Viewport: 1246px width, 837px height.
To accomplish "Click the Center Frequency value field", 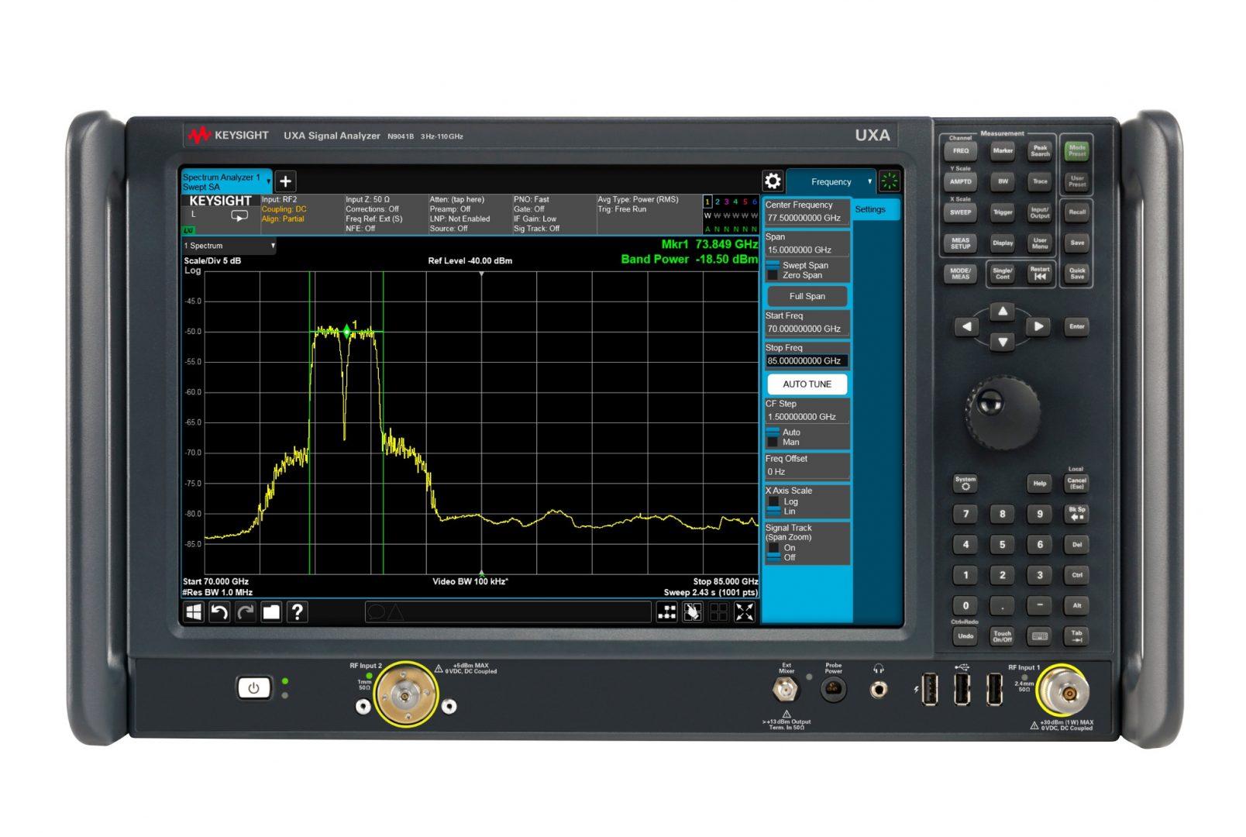I will 806,219.
